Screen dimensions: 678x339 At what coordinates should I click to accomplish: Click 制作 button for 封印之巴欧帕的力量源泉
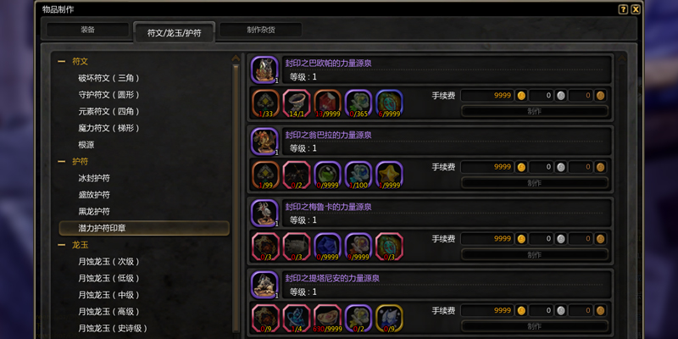click(x=535, y=111)
